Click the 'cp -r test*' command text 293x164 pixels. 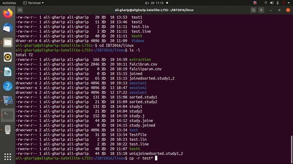coord(141,158)
